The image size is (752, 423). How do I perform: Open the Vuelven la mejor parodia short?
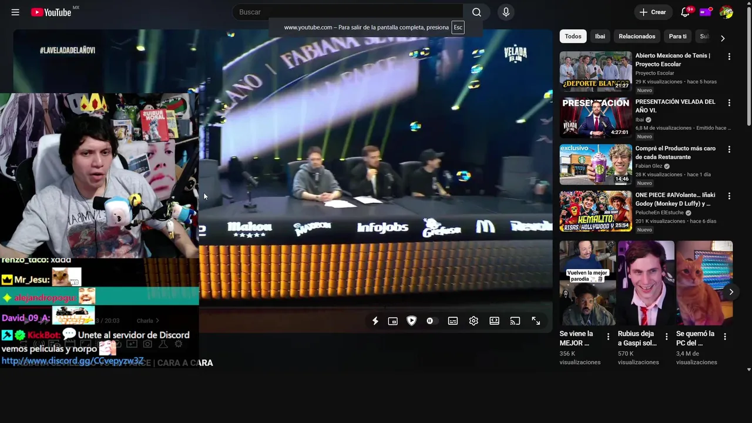click(x=587, y=283)
